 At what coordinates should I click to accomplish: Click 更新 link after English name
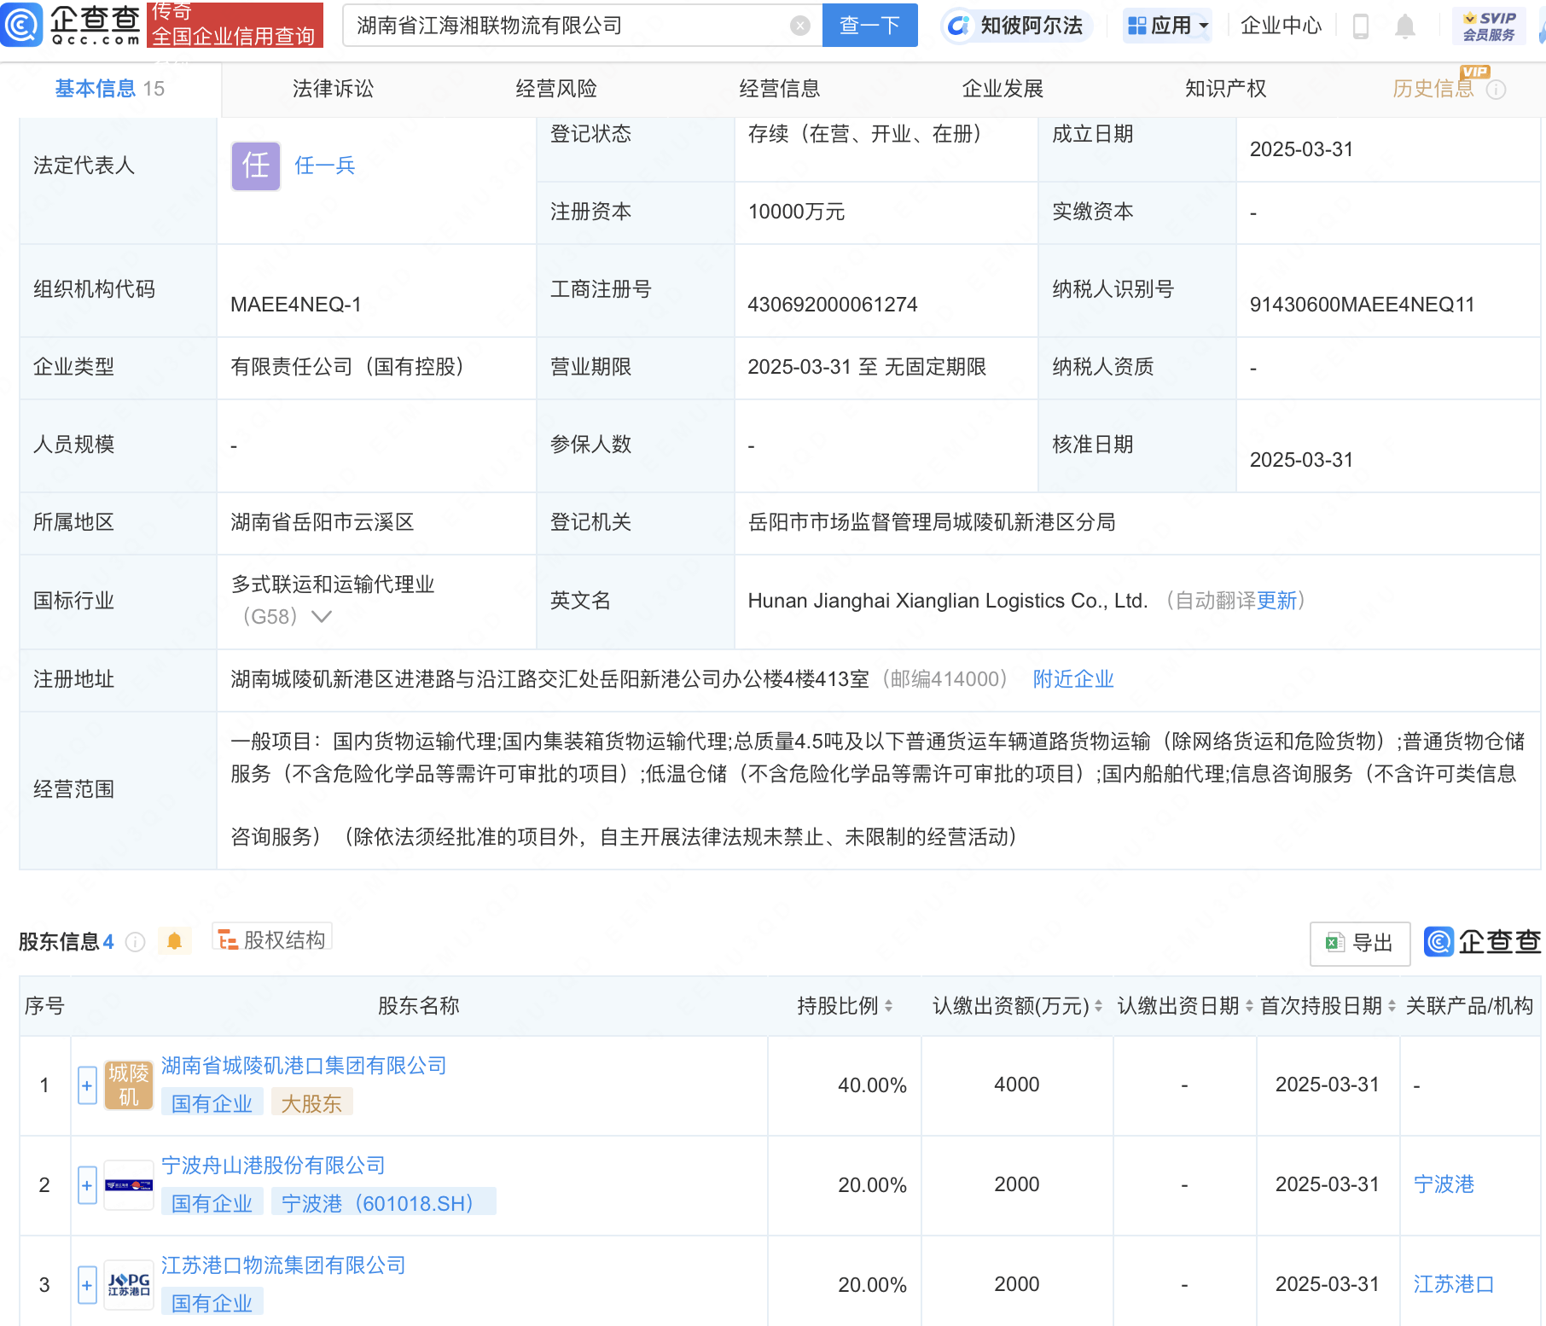click(x=1276, y=601)
